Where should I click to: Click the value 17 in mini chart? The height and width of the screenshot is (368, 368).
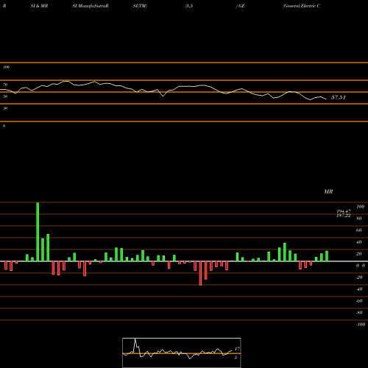(237, 349)
